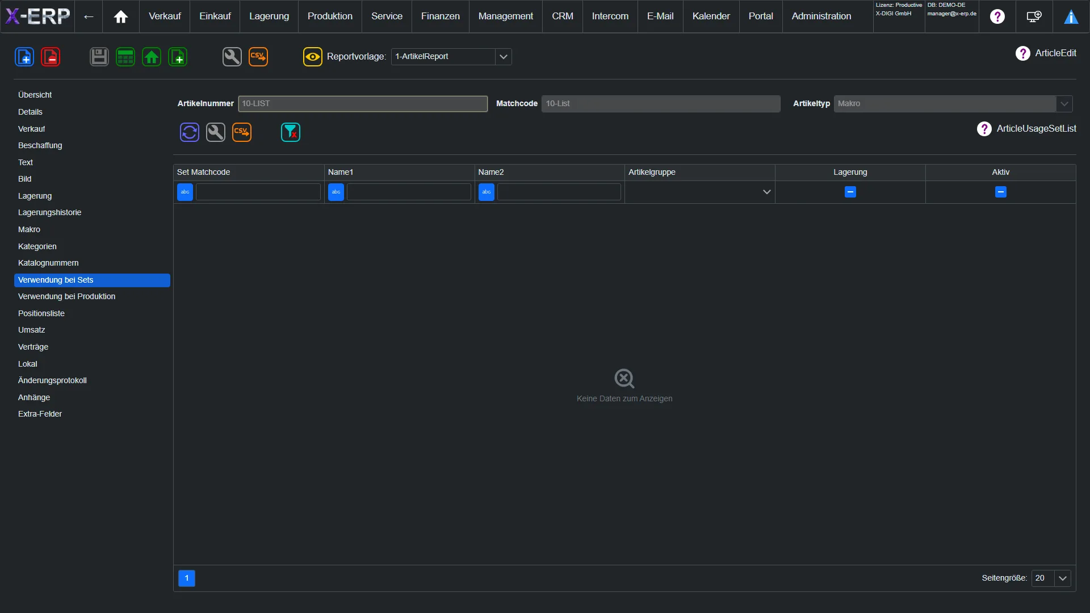Click the green table list icon
Image resolution: width=1090 pixels, height=613 pixels.
[x=125, y=57]
